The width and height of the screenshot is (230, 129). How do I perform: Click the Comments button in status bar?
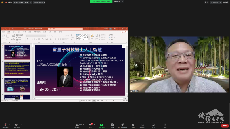pos(89,101)
